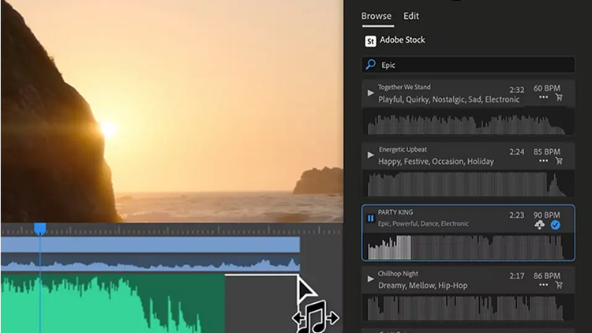Image resolution: width=592 pixels, height=333 pixels.
Task: Click the Energetic Upbeat waveform preview
Action: point(468,184)
